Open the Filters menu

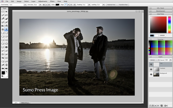click(x=52, y=1)
